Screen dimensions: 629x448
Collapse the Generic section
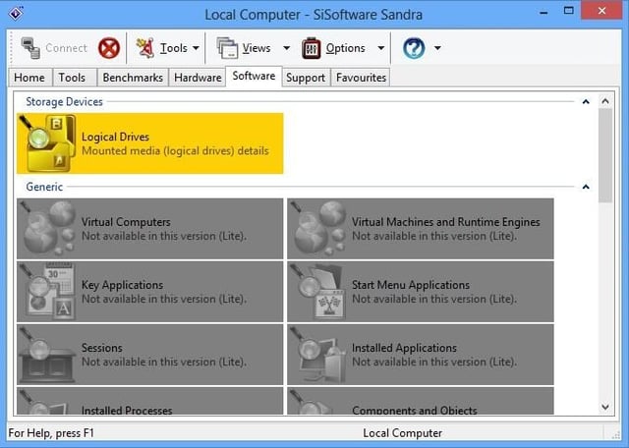coord(586,187)
